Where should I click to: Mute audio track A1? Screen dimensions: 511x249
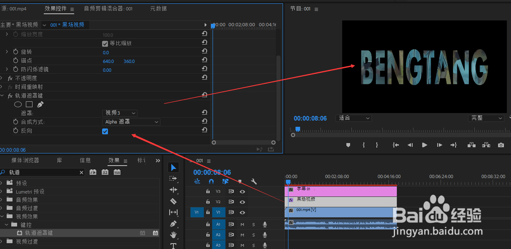coord(242,224)
